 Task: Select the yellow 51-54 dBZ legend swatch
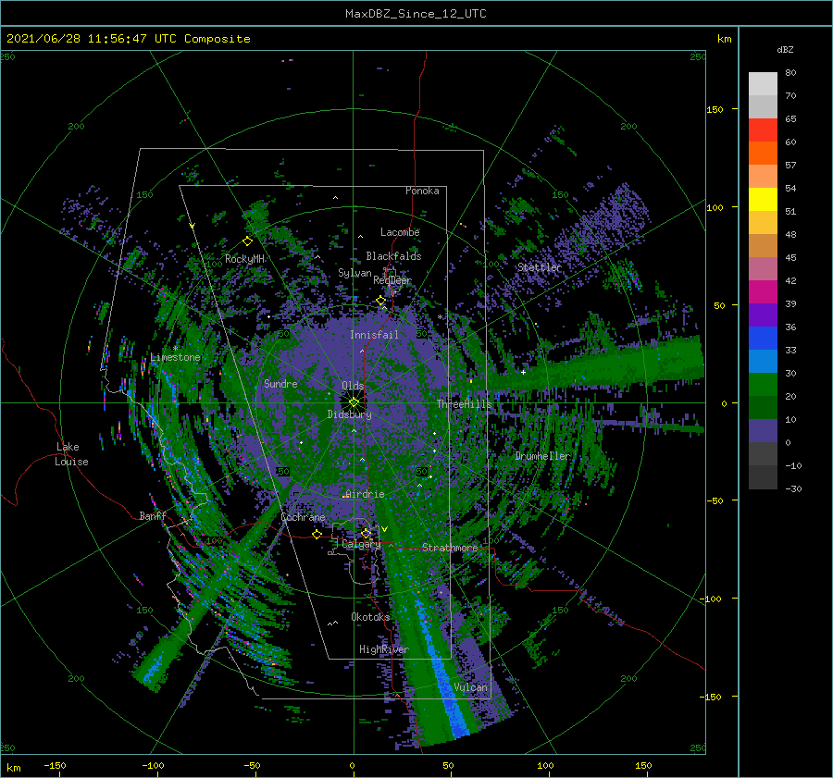763,200
